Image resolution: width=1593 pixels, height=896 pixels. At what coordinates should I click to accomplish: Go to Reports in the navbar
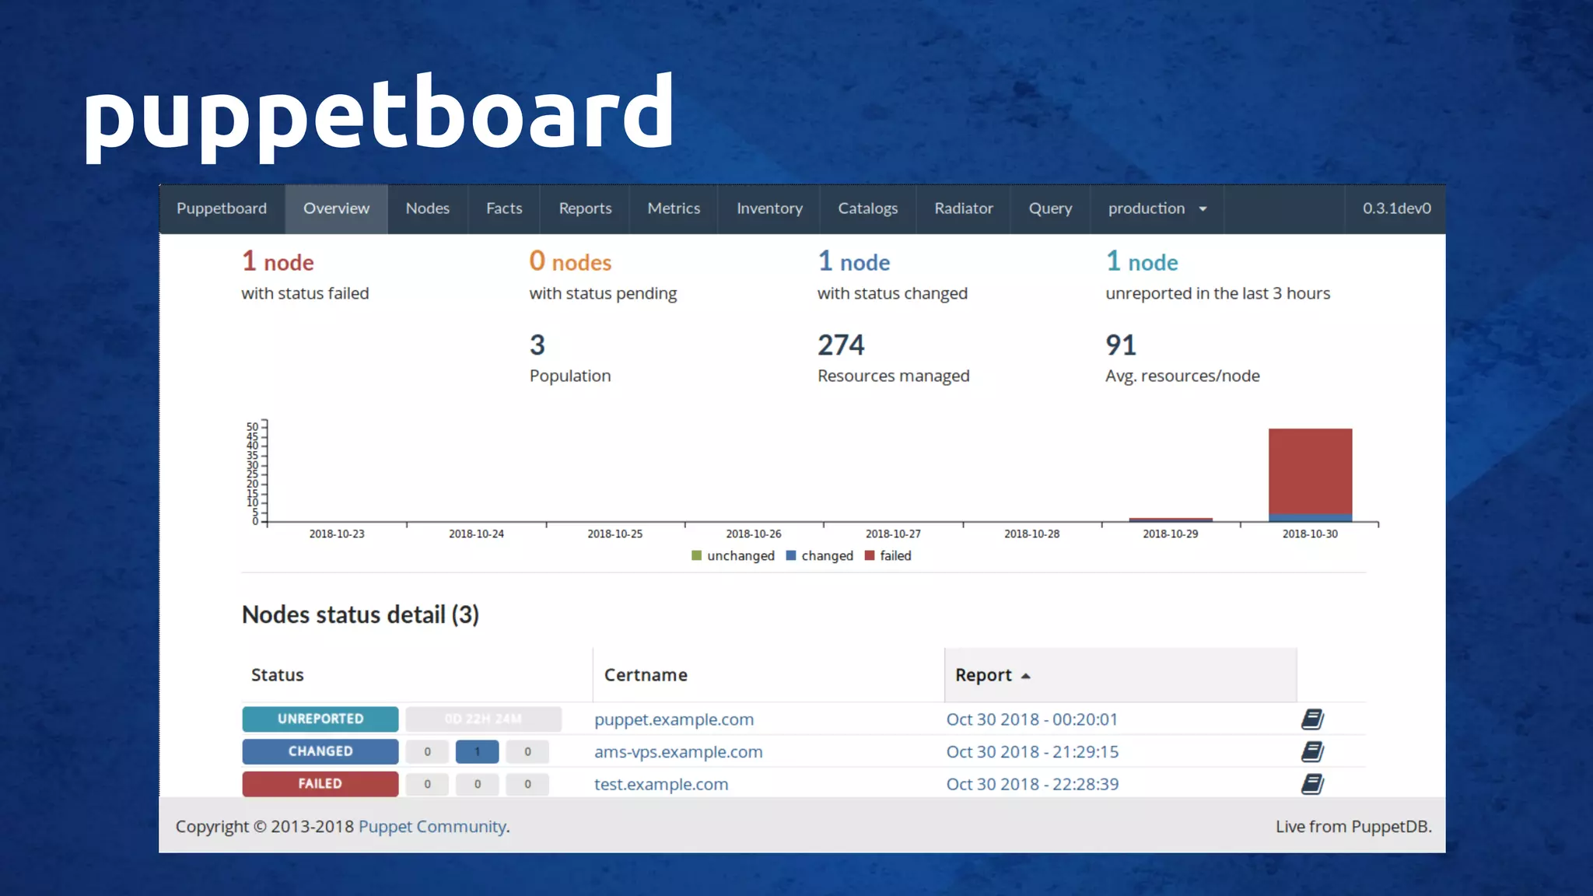coord(585,208)
